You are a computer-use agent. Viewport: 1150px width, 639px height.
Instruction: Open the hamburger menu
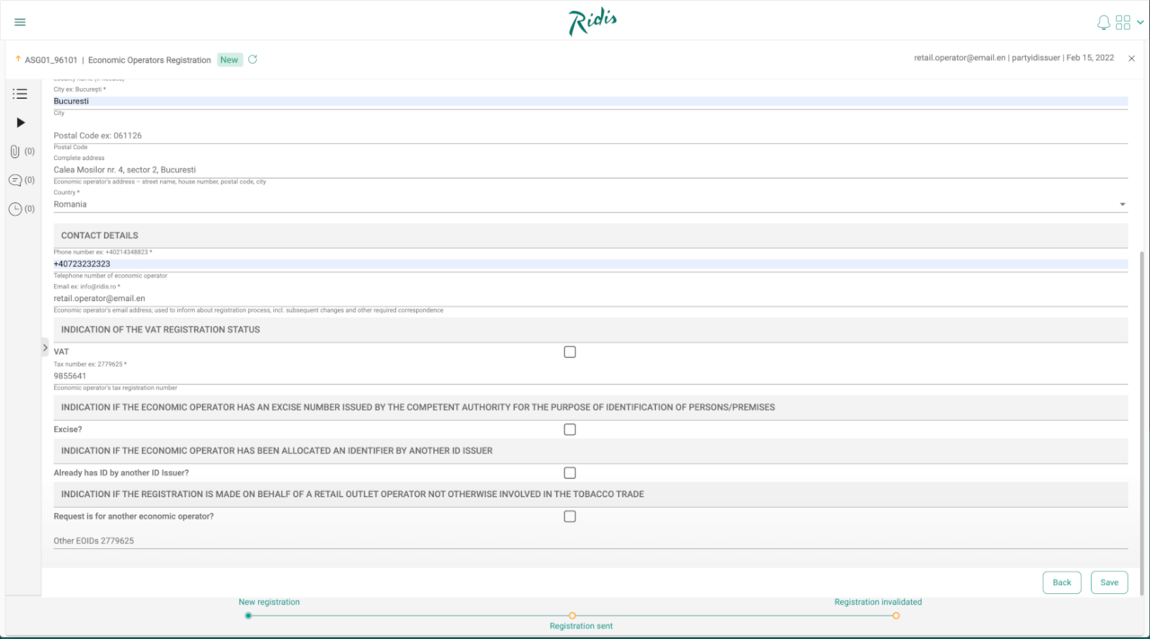tap(20, 21)
